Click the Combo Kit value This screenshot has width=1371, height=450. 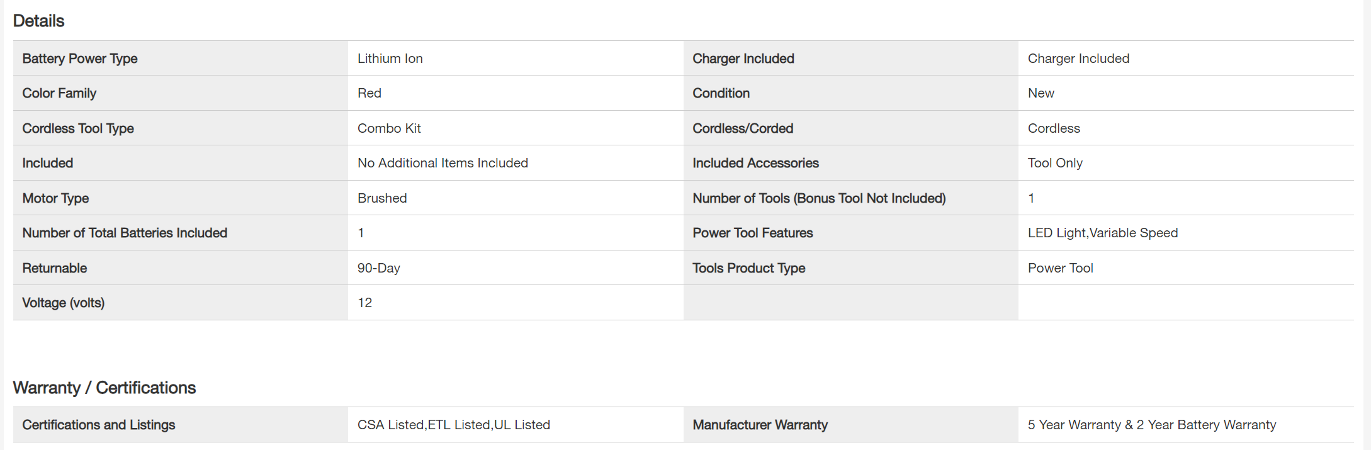(389, 128)
